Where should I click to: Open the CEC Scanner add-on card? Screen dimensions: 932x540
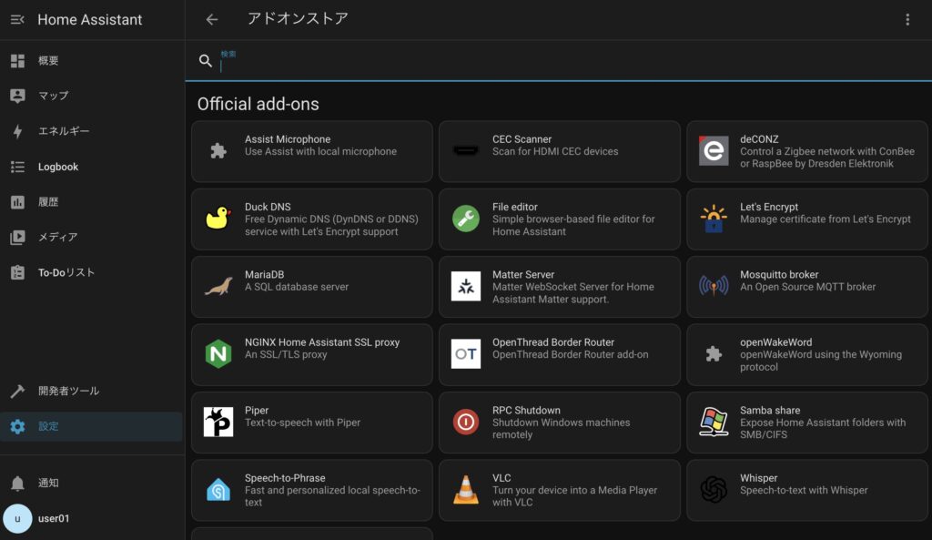pos(560,151)
